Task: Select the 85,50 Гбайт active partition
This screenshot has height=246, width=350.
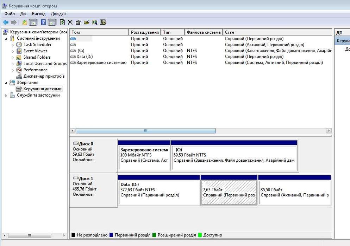Action: (x=294, y=190)
